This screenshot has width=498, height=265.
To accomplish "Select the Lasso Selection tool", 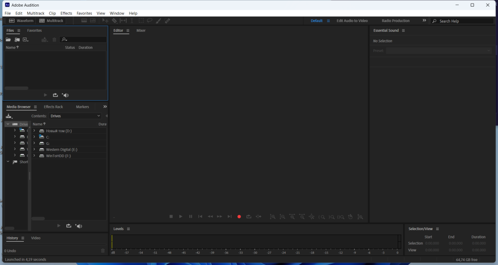I will pyautogui.click(x=150, y=21).
